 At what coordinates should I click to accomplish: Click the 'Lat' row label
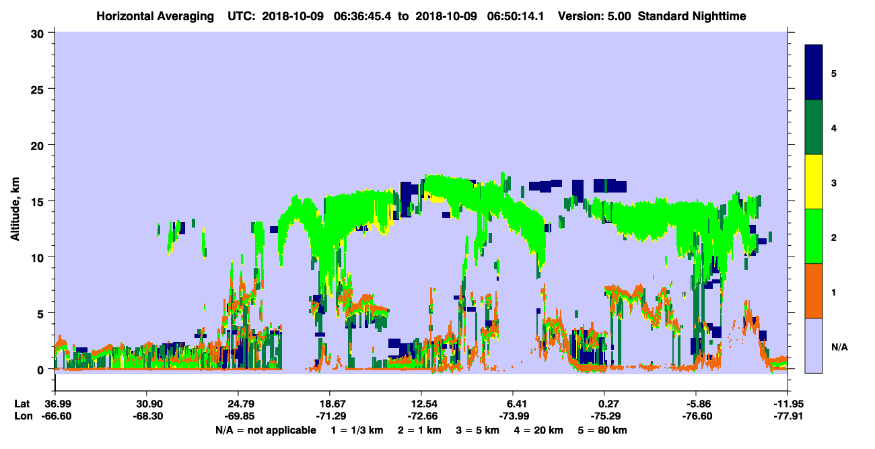[22, 404]
